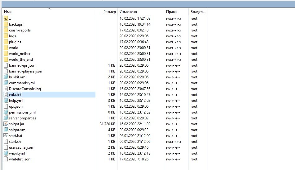Select the DiscordConsole.log file name
Screen dimensions: 295x170
25,89
